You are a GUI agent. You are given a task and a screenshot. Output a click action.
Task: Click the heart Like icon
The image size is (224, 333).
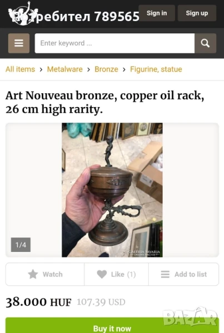[102, 274]
